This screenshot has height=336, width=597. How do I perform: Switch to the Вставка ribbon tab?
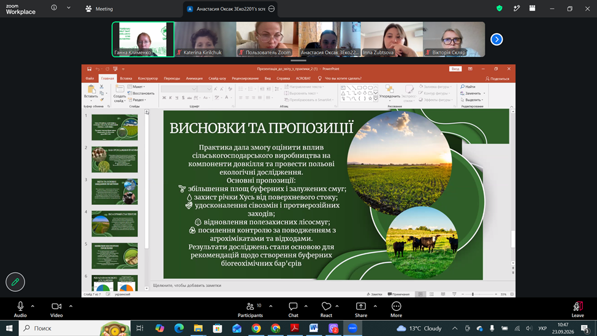(126, 78)
